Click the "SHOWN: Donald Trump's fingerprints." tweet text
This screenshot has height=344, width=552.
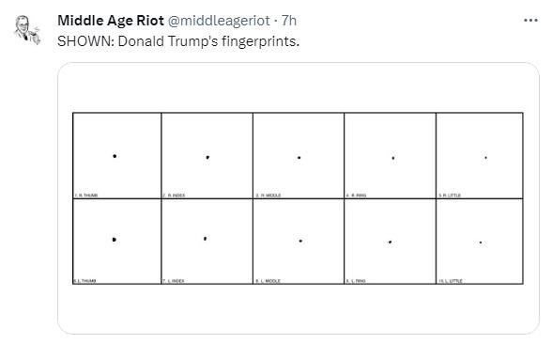pyautogui.click(x=178, y=41)
